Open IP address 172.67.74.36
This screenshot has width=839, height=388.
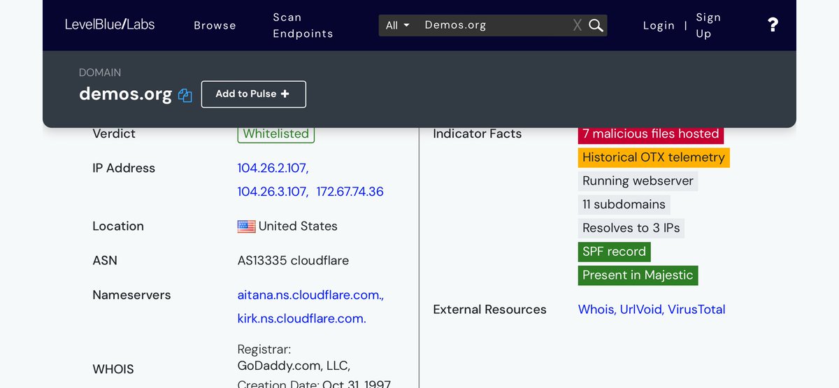point(350,192)
